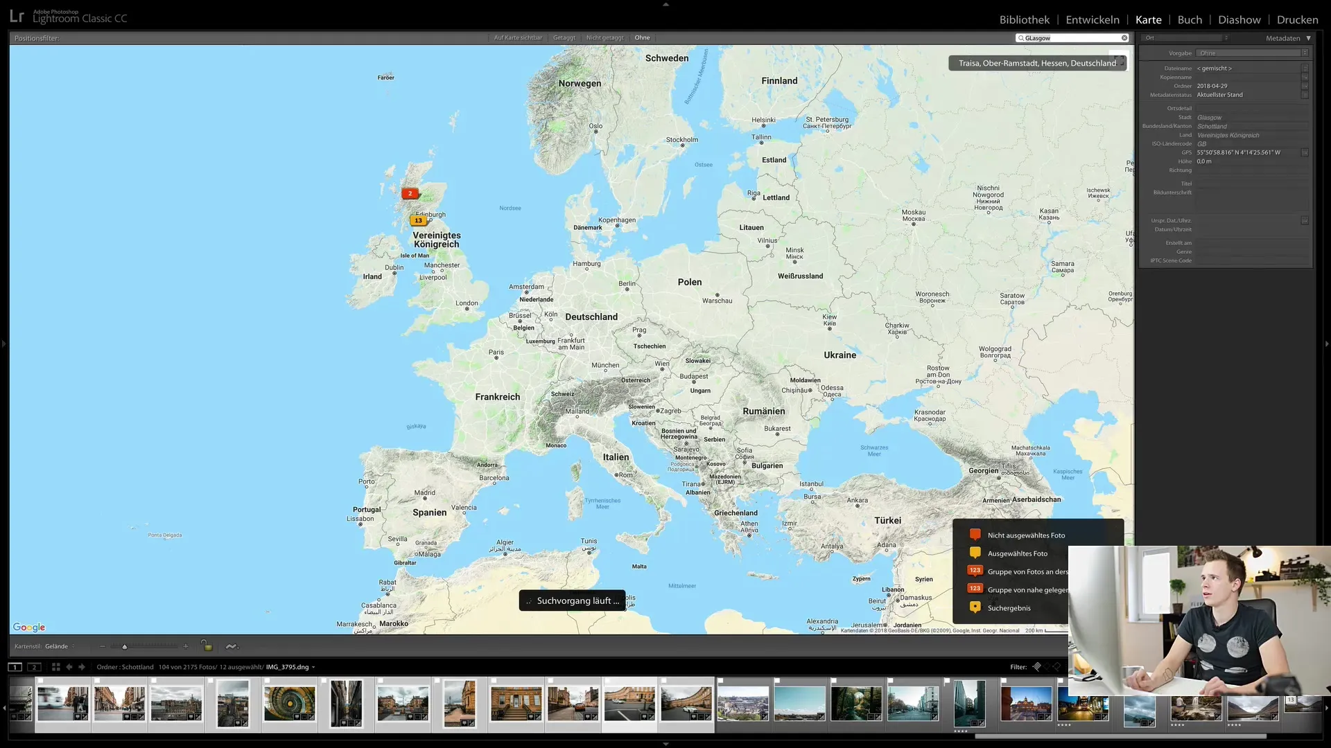Viewport: 1331px width, 748px height.
Task: Collapse the Metadaten panel
Action: [x=1308, y=38]
